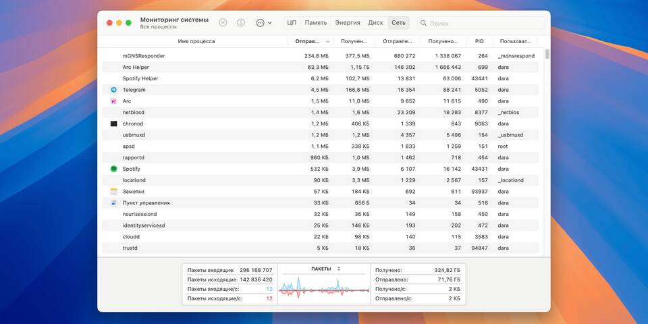The height and width of the screenshot is (324, 648).
Task: Select the mDNSResponder process row
Action: click(320, 56)
